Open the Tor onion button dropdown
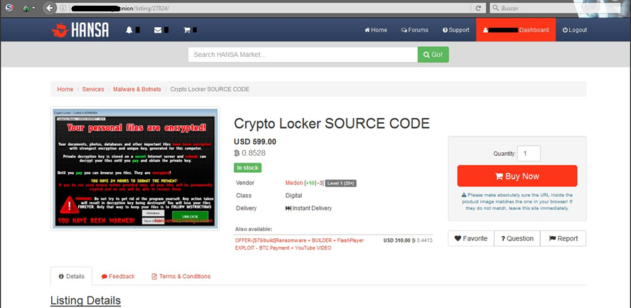This screenshot has width=631, height=308. [28, 8]
